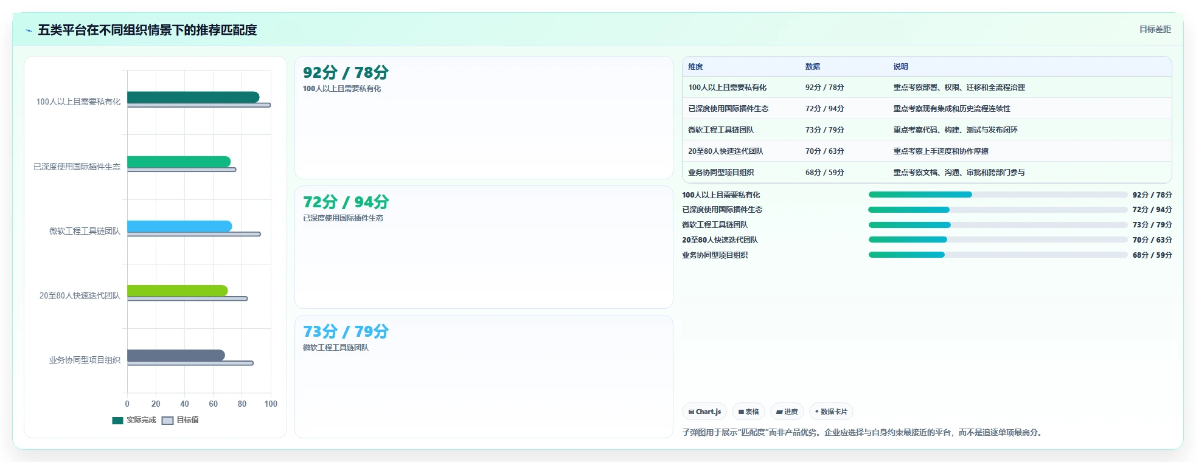
Task: Click description 重点考察部署、权限、迁移和全流程治理
Action: pos(959,88)
